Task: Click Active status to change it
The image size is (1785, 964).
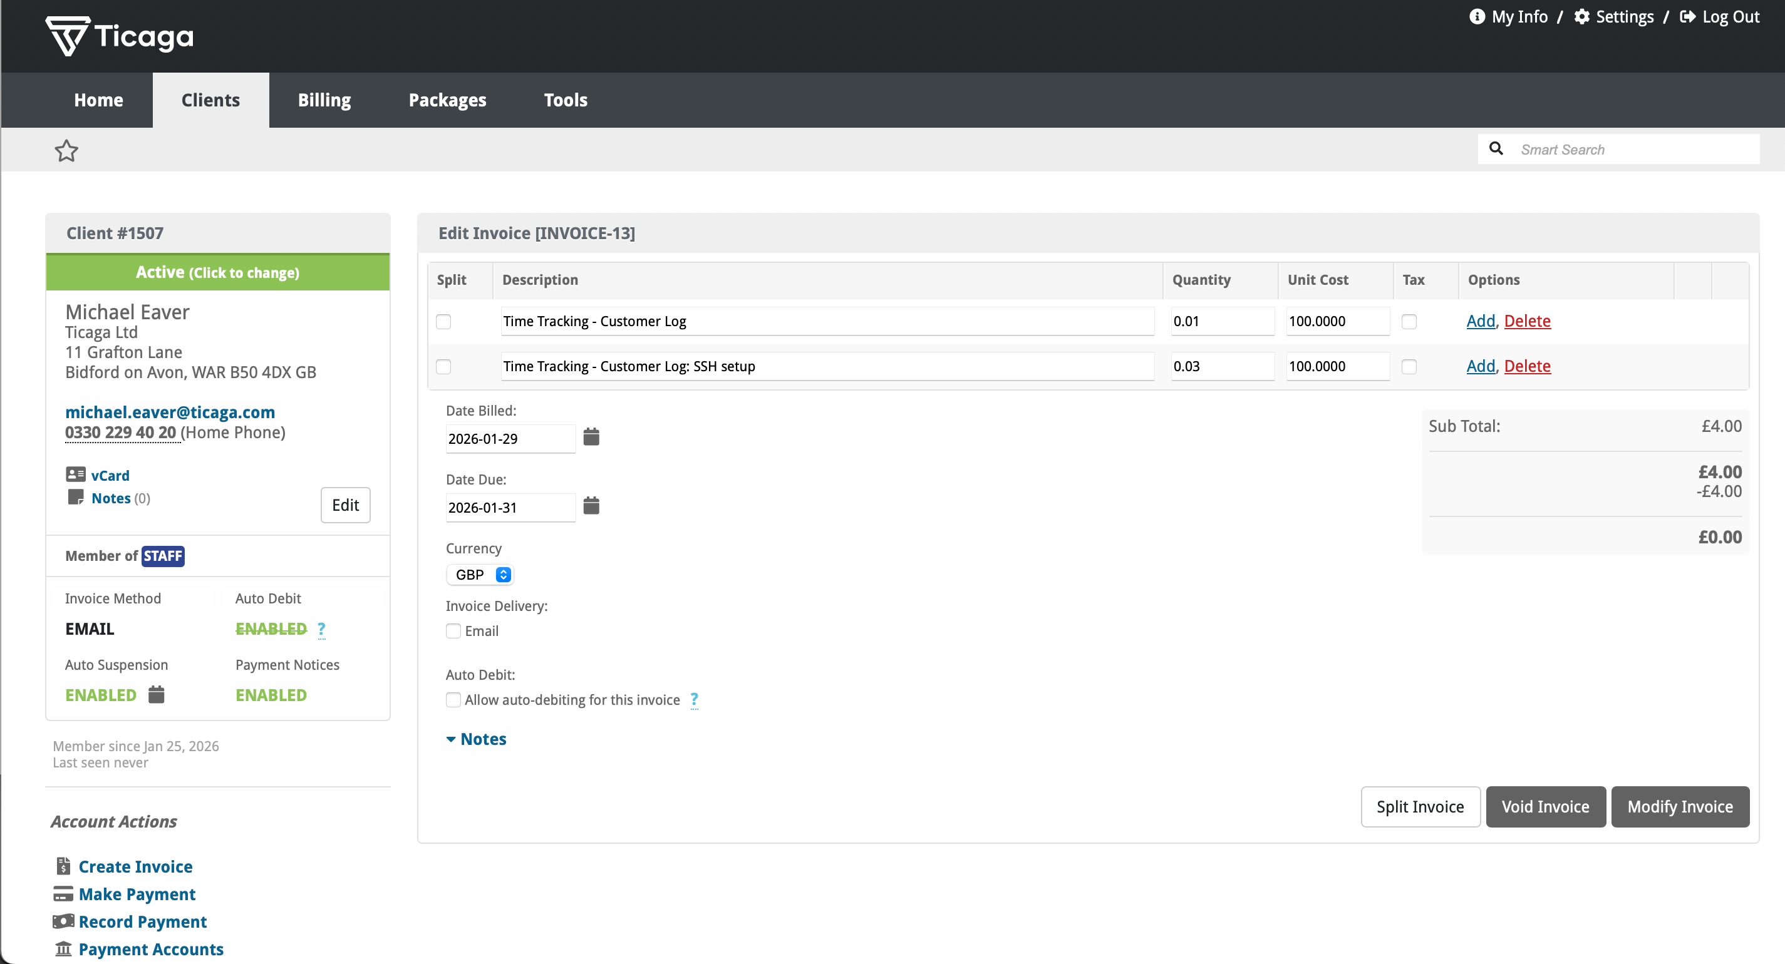Action: (217, 272)
